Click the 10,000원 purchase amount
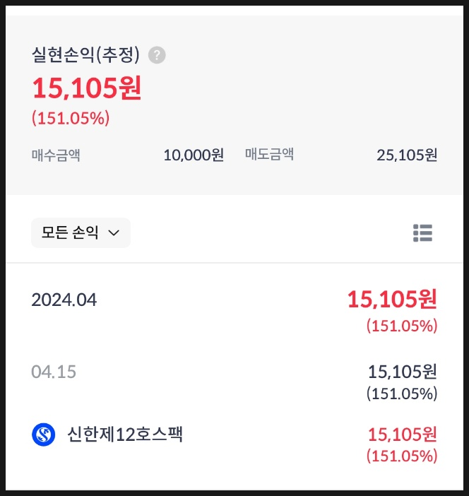 click(x=194, y=155)
